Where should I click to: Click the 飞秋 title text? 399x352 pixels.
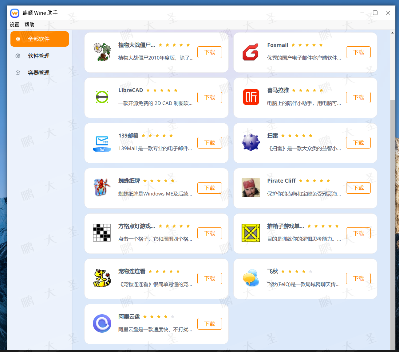point(273,271)
